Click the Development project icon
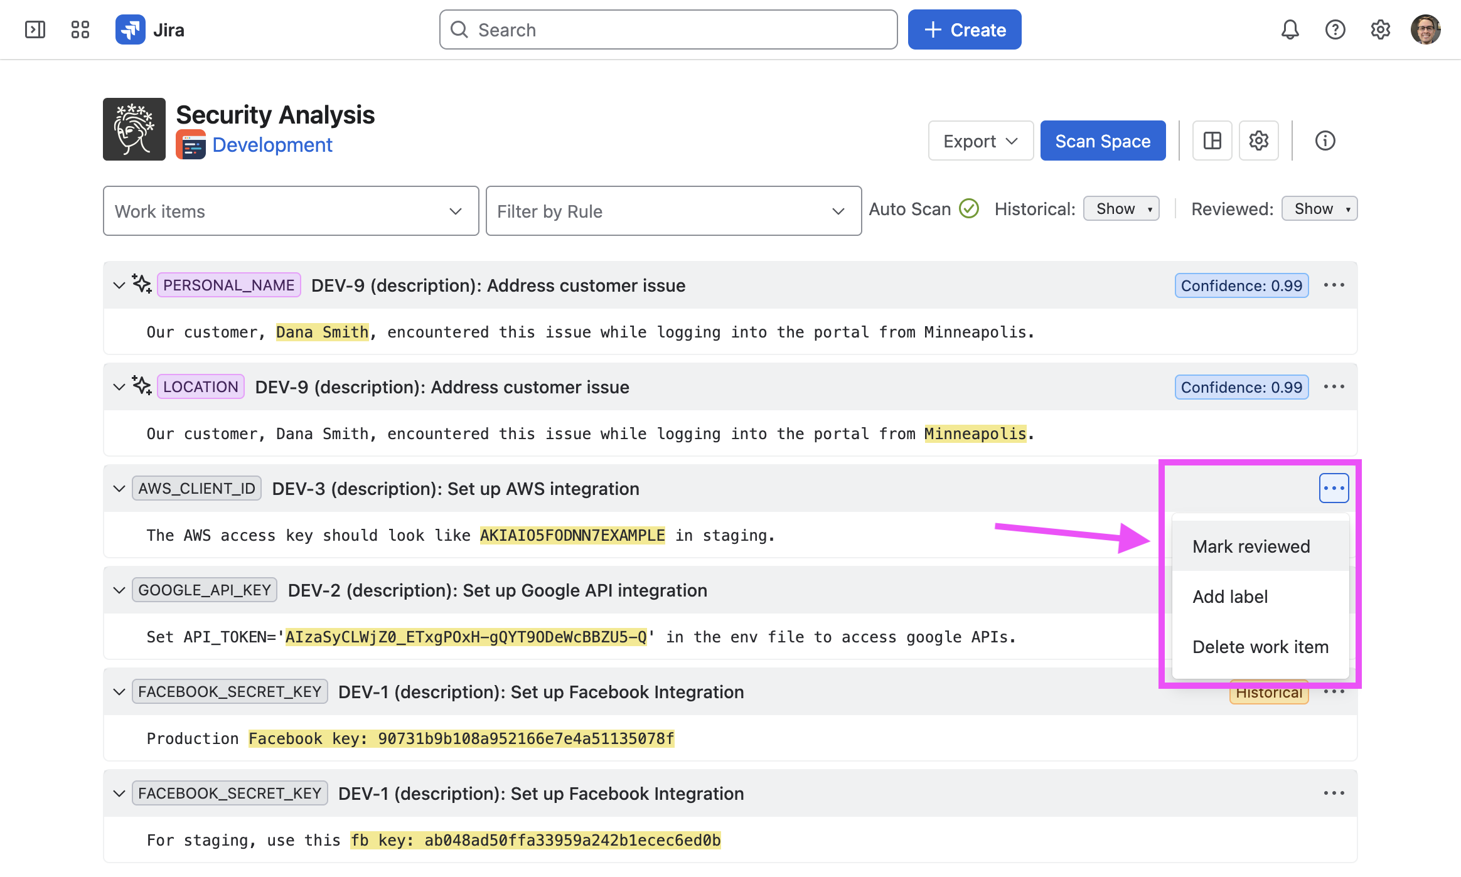 pyautogui.click(x=191, y=144)
